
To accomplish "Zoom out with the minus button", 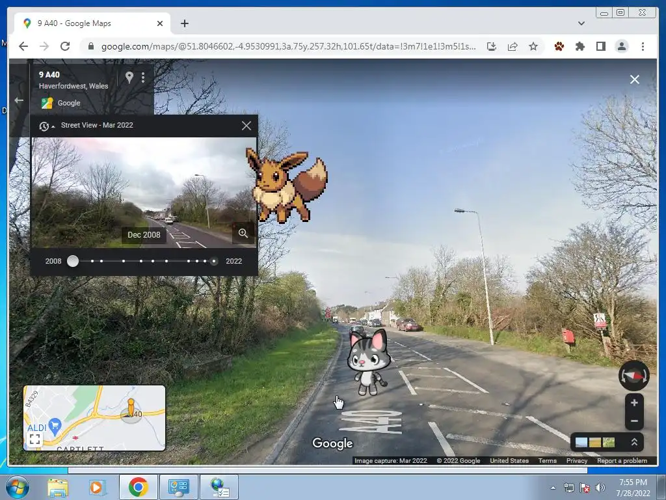I will point(634,421).
